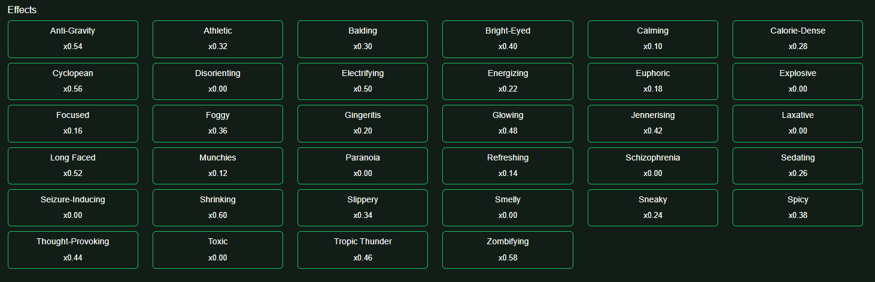Viewport: 875px width, 282px height.
Task: Pick the Gingeritis effect tile
Action: coord(362,123)
